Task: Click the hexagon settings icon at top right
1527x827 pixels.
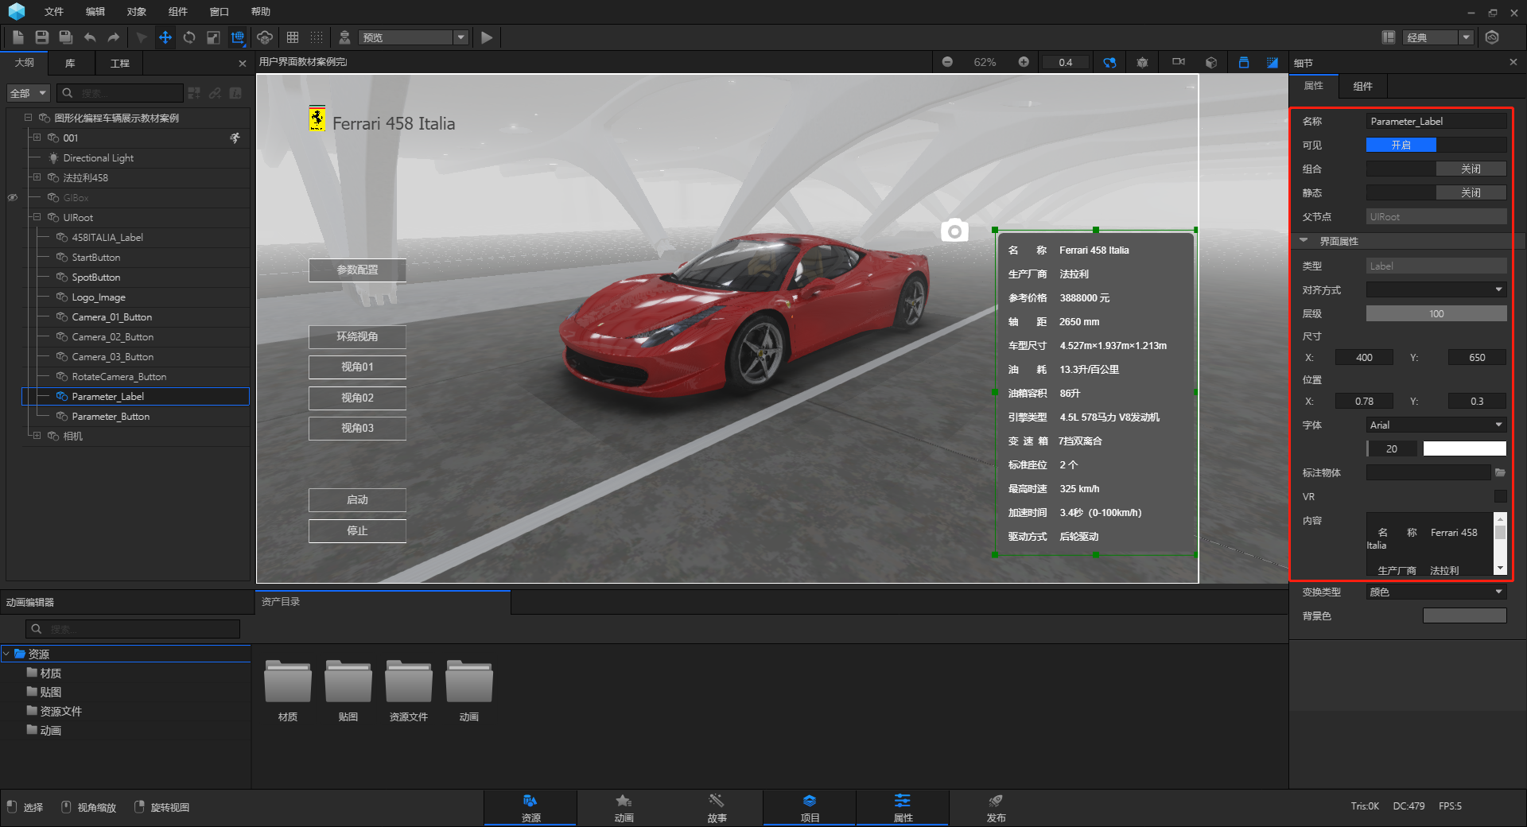Action: (x=1492, y=37)
